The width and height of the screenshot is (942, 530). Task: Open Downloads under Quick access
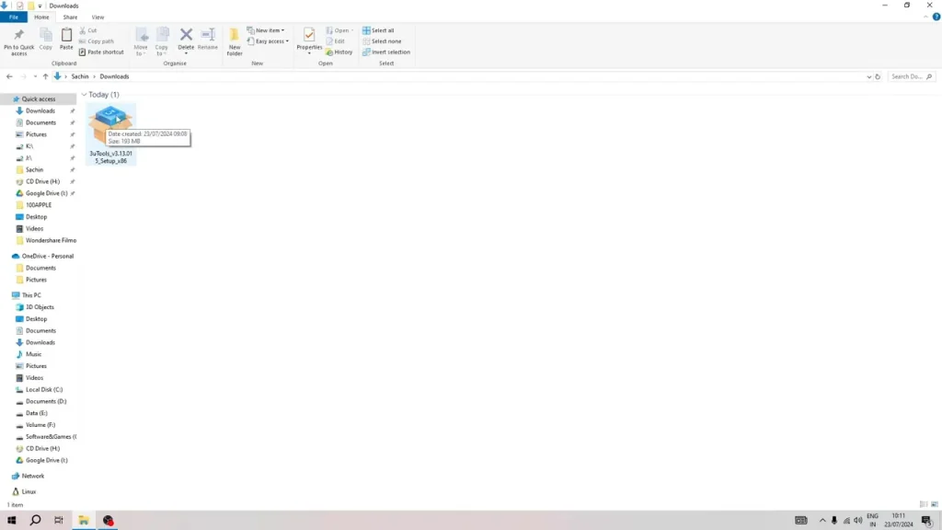pyautogui.click(x=40, y=111)
